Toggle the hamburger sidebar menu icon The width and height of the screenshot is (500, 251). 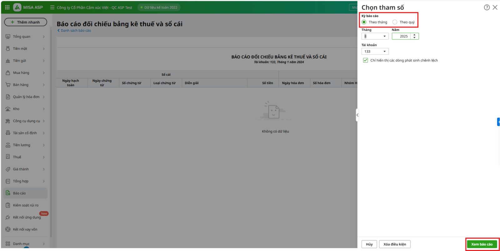coord(52,7)
